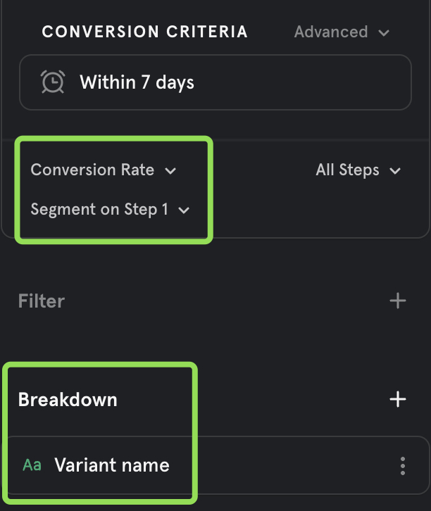This screenshot has width=431, height=511.
Task: Click the chevron next to All Steps
Action: click(395, 171)
